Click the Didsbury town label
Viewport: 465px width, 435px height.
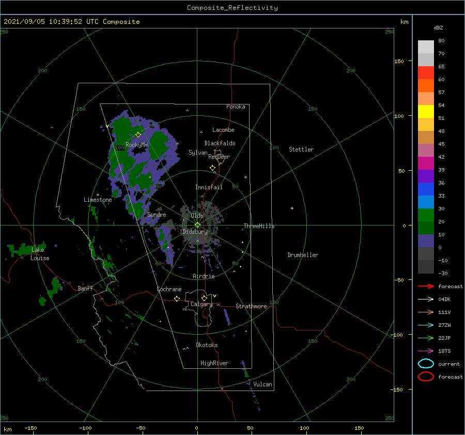[195, 232]
